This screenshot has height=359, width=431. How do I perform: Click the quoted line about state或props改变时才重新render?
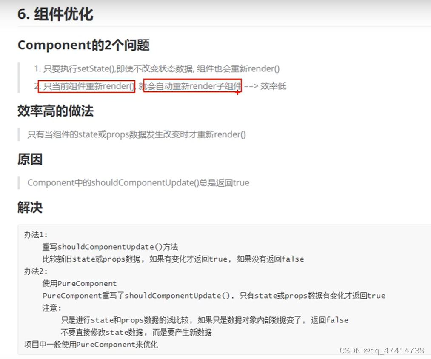click(136, 134)
